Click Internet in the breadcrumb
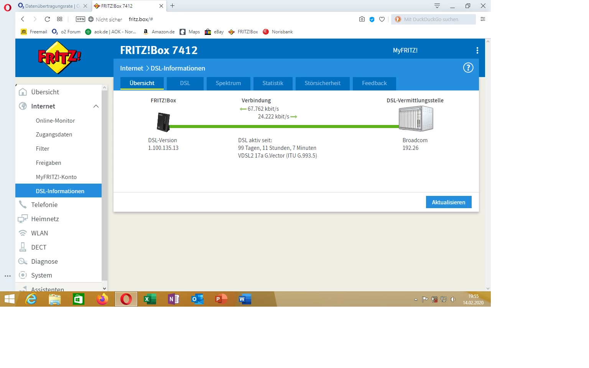Image resolution: width=589 pixels, height=368 pixels. pos(132,68)
